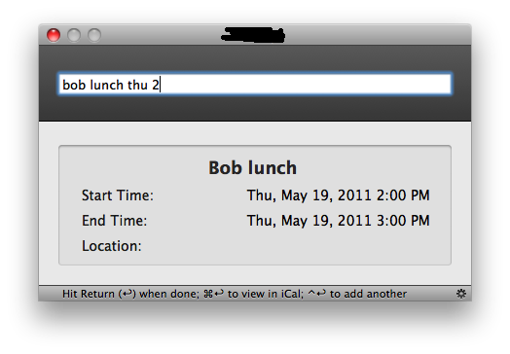
Task: Click the 'Hit Return when done' hint text
Action: tap(130, 294)
